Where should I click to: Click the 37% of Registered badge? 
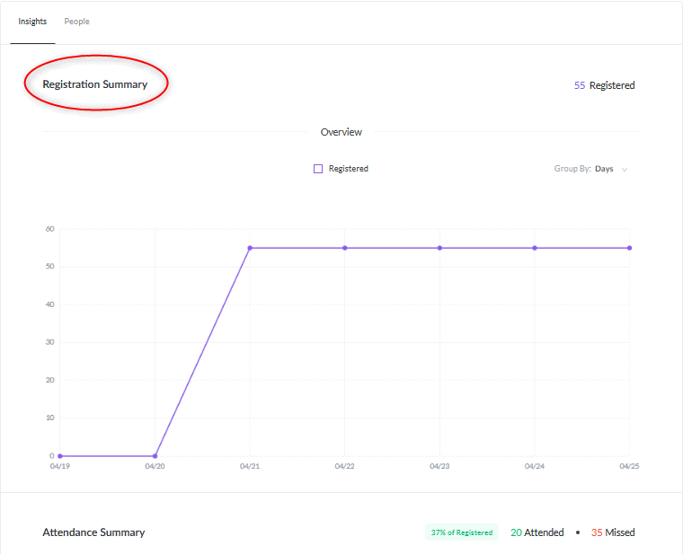[x=462, y=532]
